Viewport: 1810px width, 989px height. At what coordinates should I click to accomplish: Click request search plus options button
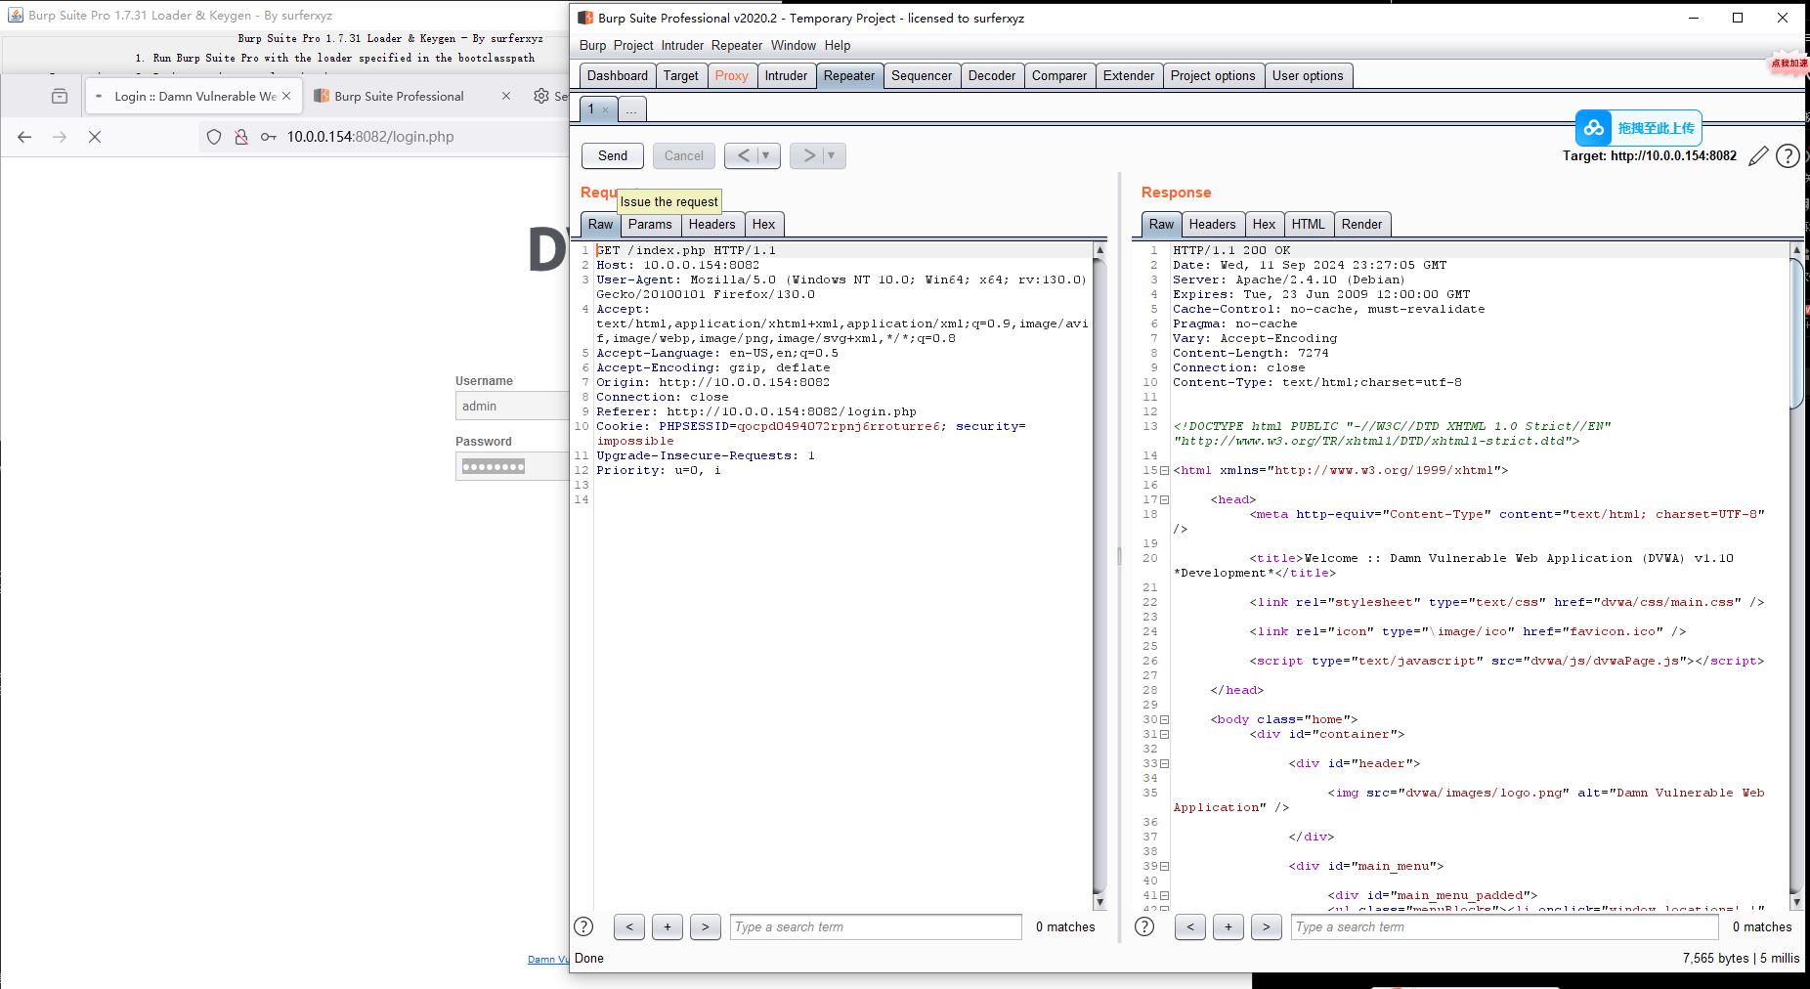tap(668, 926)
